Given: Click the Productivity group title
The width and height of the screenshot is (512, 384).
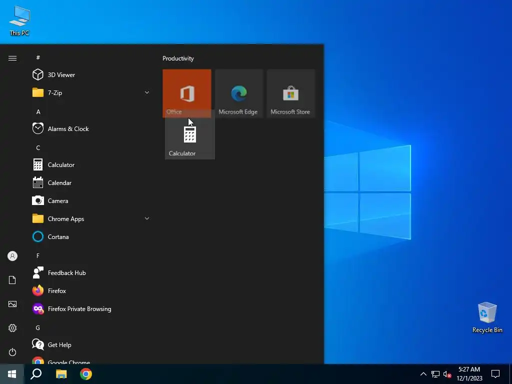Looking at the screenshot, I should [178, 58].
